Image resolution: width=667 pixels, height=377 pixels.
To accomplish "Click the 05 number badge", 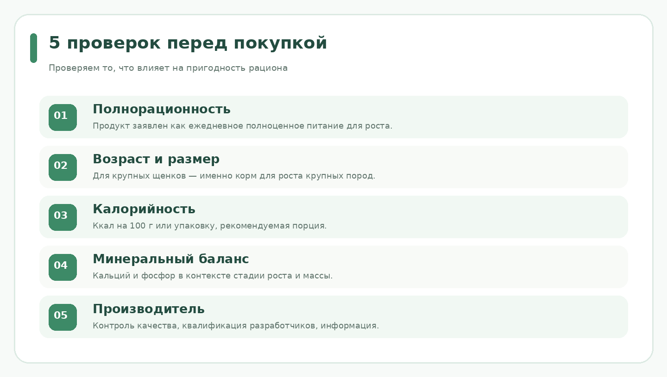I will click(63, 317).
